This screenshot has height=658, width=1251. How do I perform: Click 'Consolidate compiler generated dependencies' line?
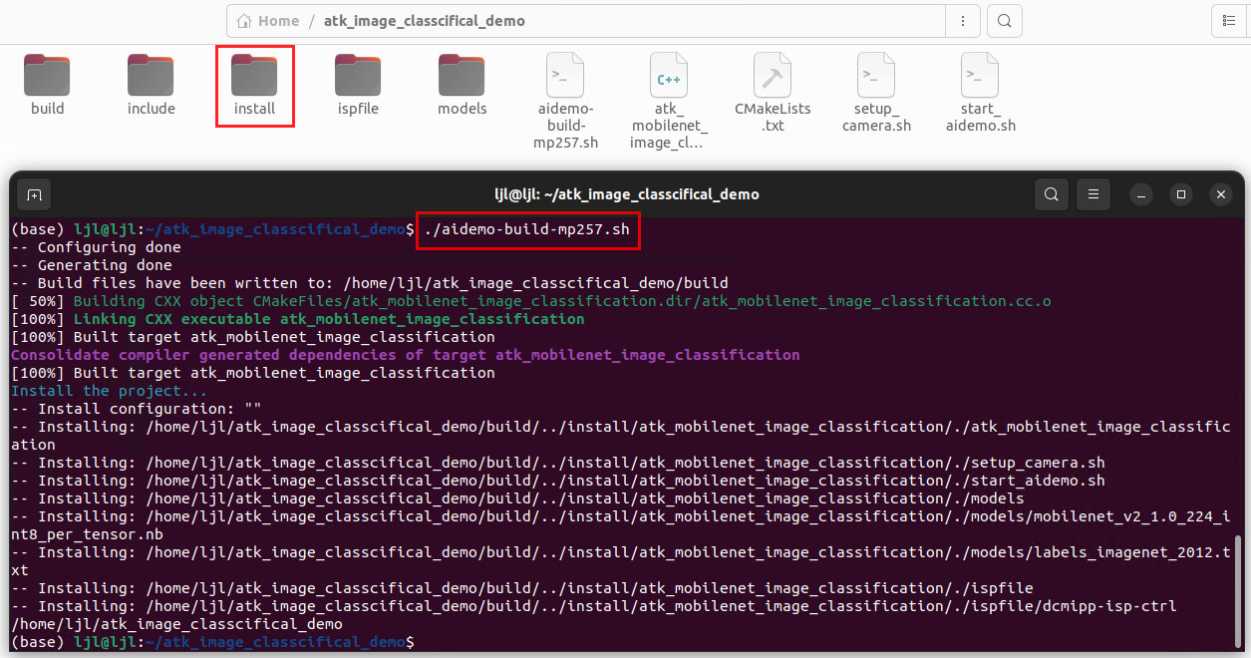[x=406, y=355]
